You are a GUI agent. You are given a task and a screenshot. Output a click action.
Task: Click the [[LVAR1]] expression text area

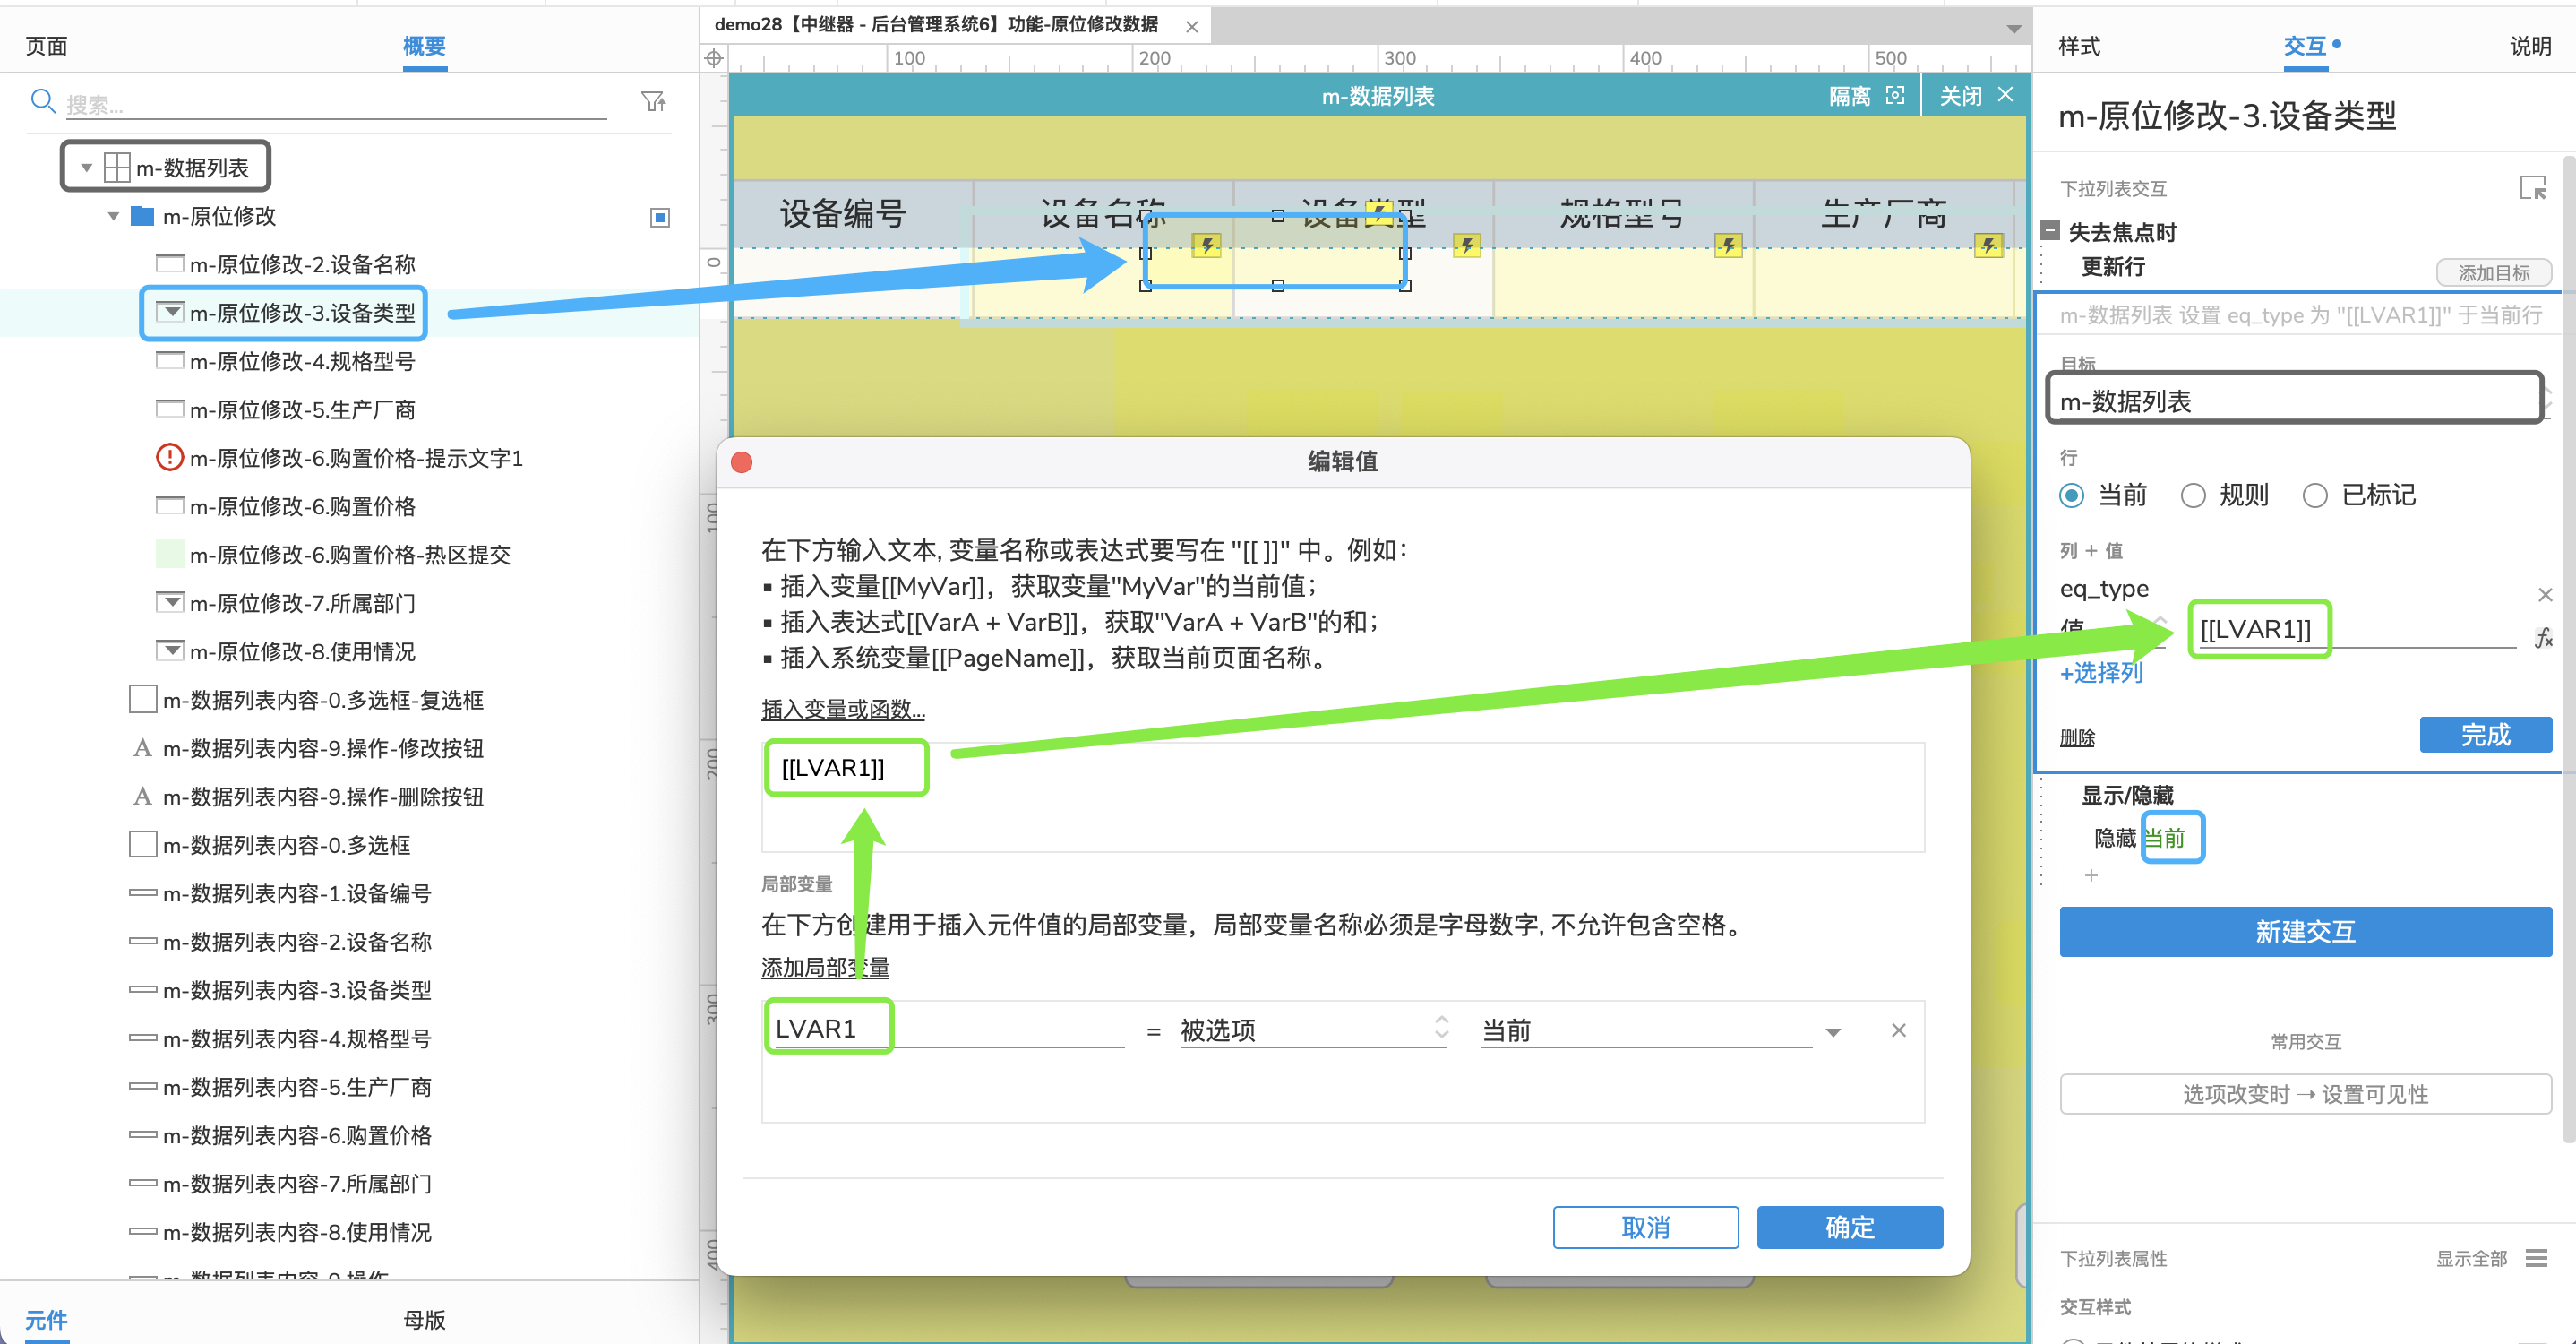pyautogui.click(x=1342, y=796)
